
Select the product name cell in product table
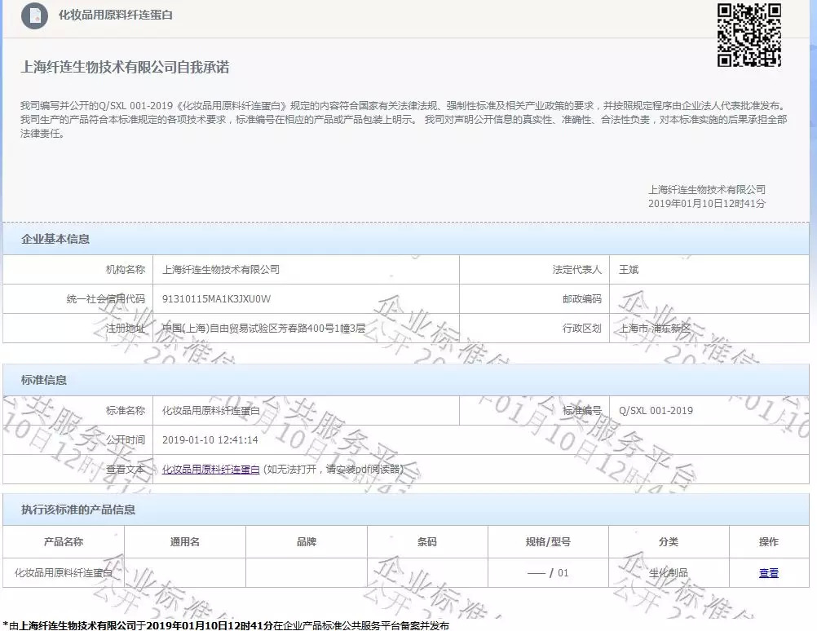pos(64,572)
